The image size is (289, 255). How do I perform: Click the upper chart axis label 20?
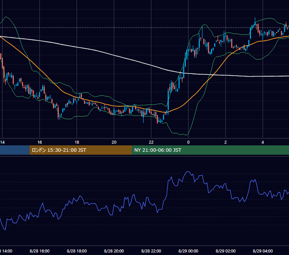click(114, 142)
